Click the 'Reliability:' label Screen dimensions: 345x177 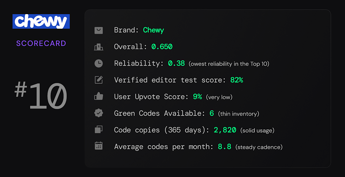(x=139, y=63)
